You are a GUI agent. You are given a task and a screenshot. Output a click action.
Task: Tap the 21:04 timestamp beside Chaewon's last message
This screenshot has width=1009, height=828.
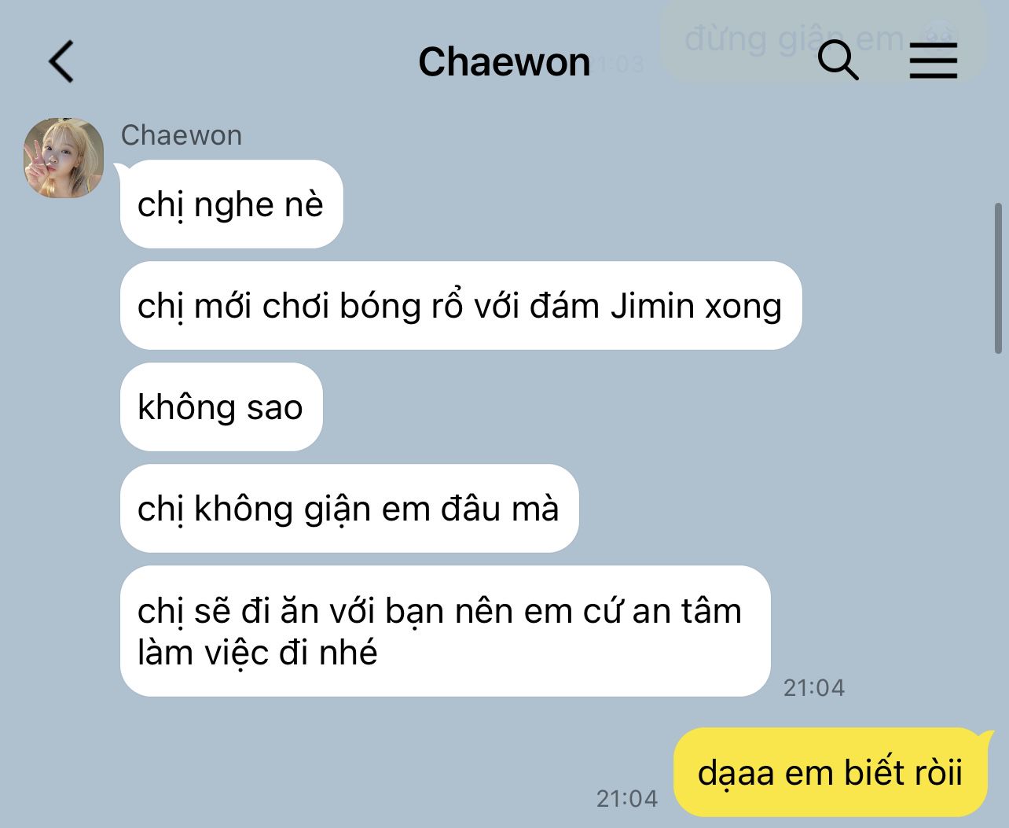click(814, 688)
